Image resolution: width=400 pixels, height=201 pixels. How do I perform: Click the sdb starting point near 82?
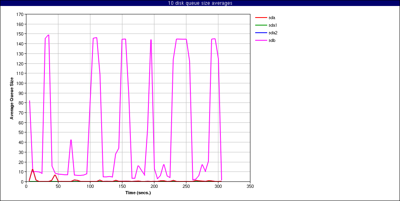[29, 101]
